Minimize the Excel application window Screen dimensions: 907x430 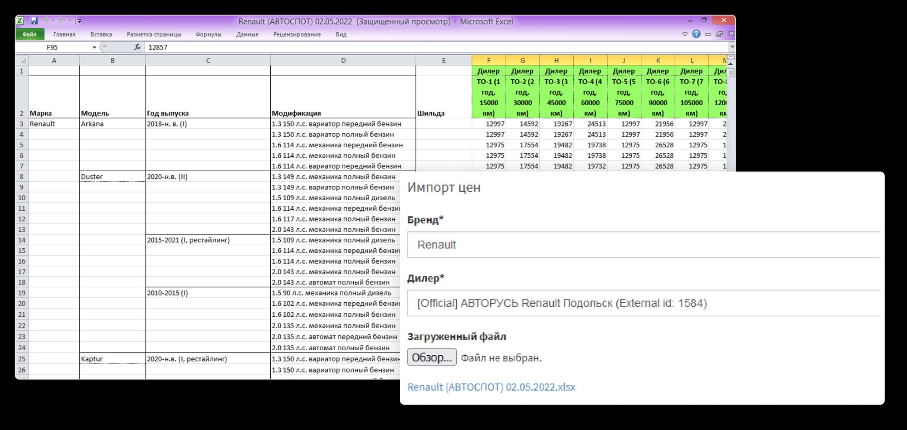click(x=691, y=20)
